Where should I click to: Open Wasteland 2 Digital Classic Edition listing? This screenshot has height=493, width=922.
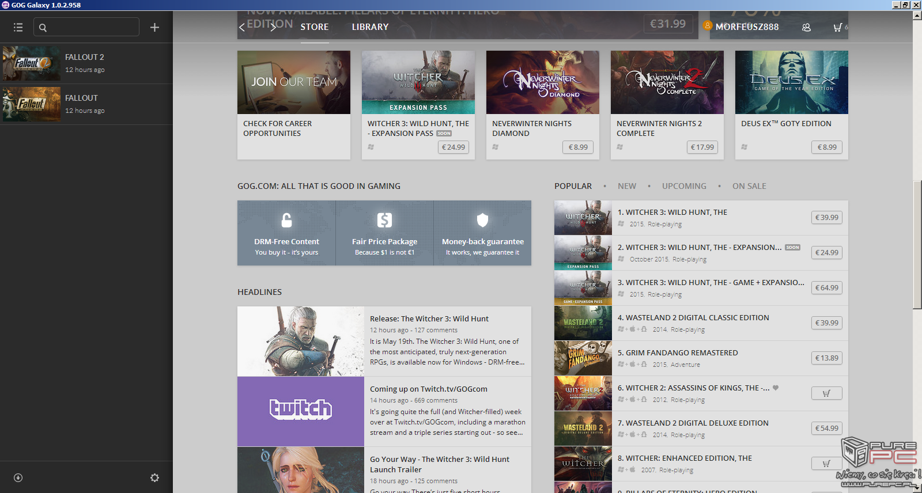coord(701,323)
